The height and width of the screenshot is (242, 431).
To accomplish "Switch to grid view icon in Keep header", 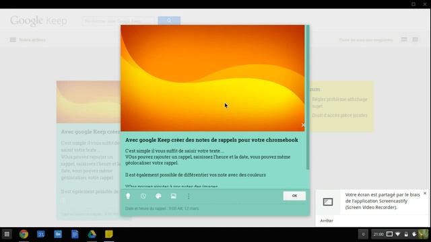I will click(415, 40).
